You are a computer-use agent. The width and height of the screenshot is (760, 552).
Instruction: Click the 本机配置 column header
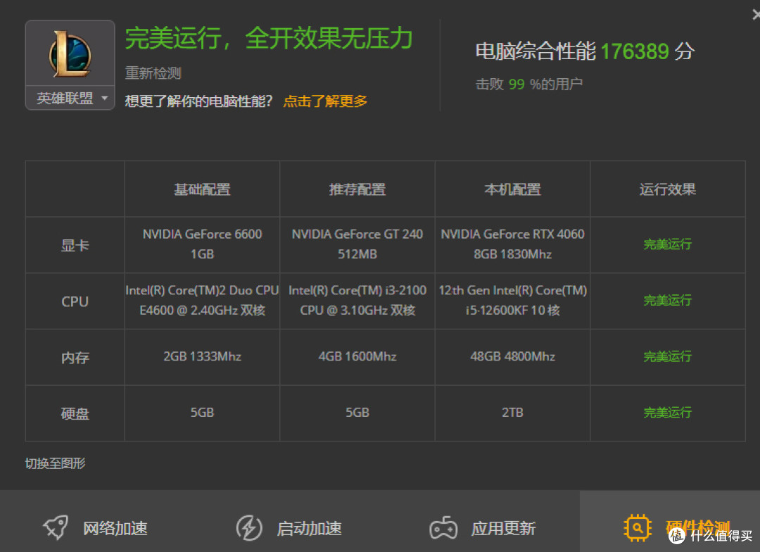coord(512,189)
